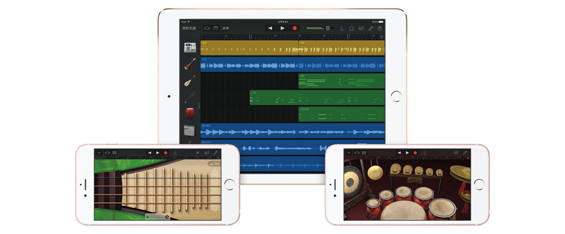
Task: Add a song section with the iPad ruler plus
Action: (382, 36)
